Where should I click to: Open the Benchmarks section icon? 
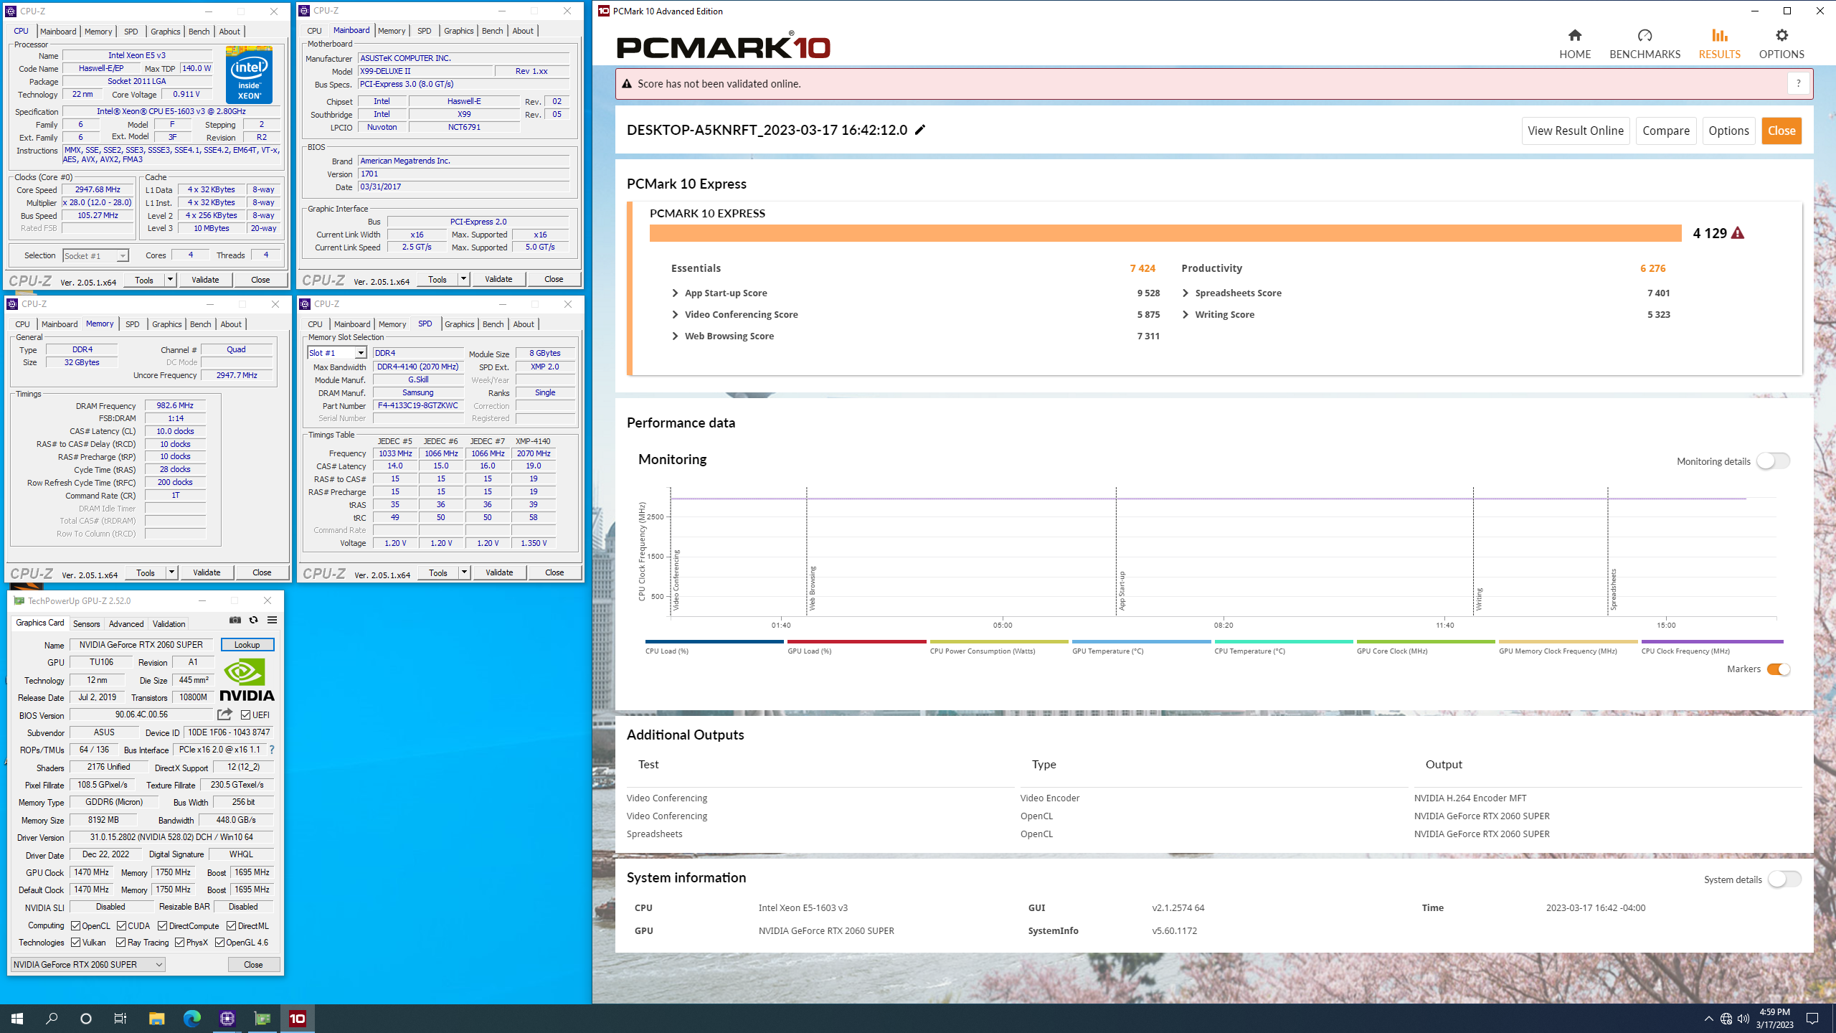(x=1645, y=35)
